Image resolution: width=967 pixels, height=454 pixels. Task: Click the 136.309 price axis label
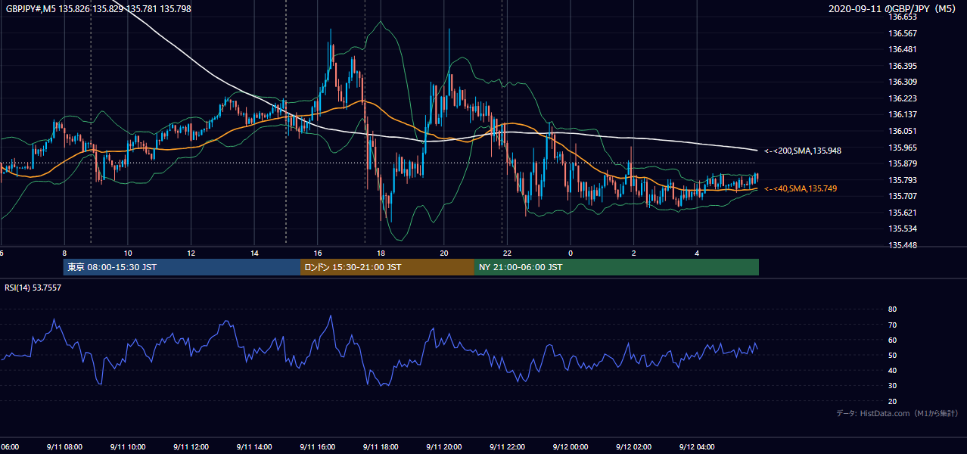pyautogui.click(x=903, y=82)
